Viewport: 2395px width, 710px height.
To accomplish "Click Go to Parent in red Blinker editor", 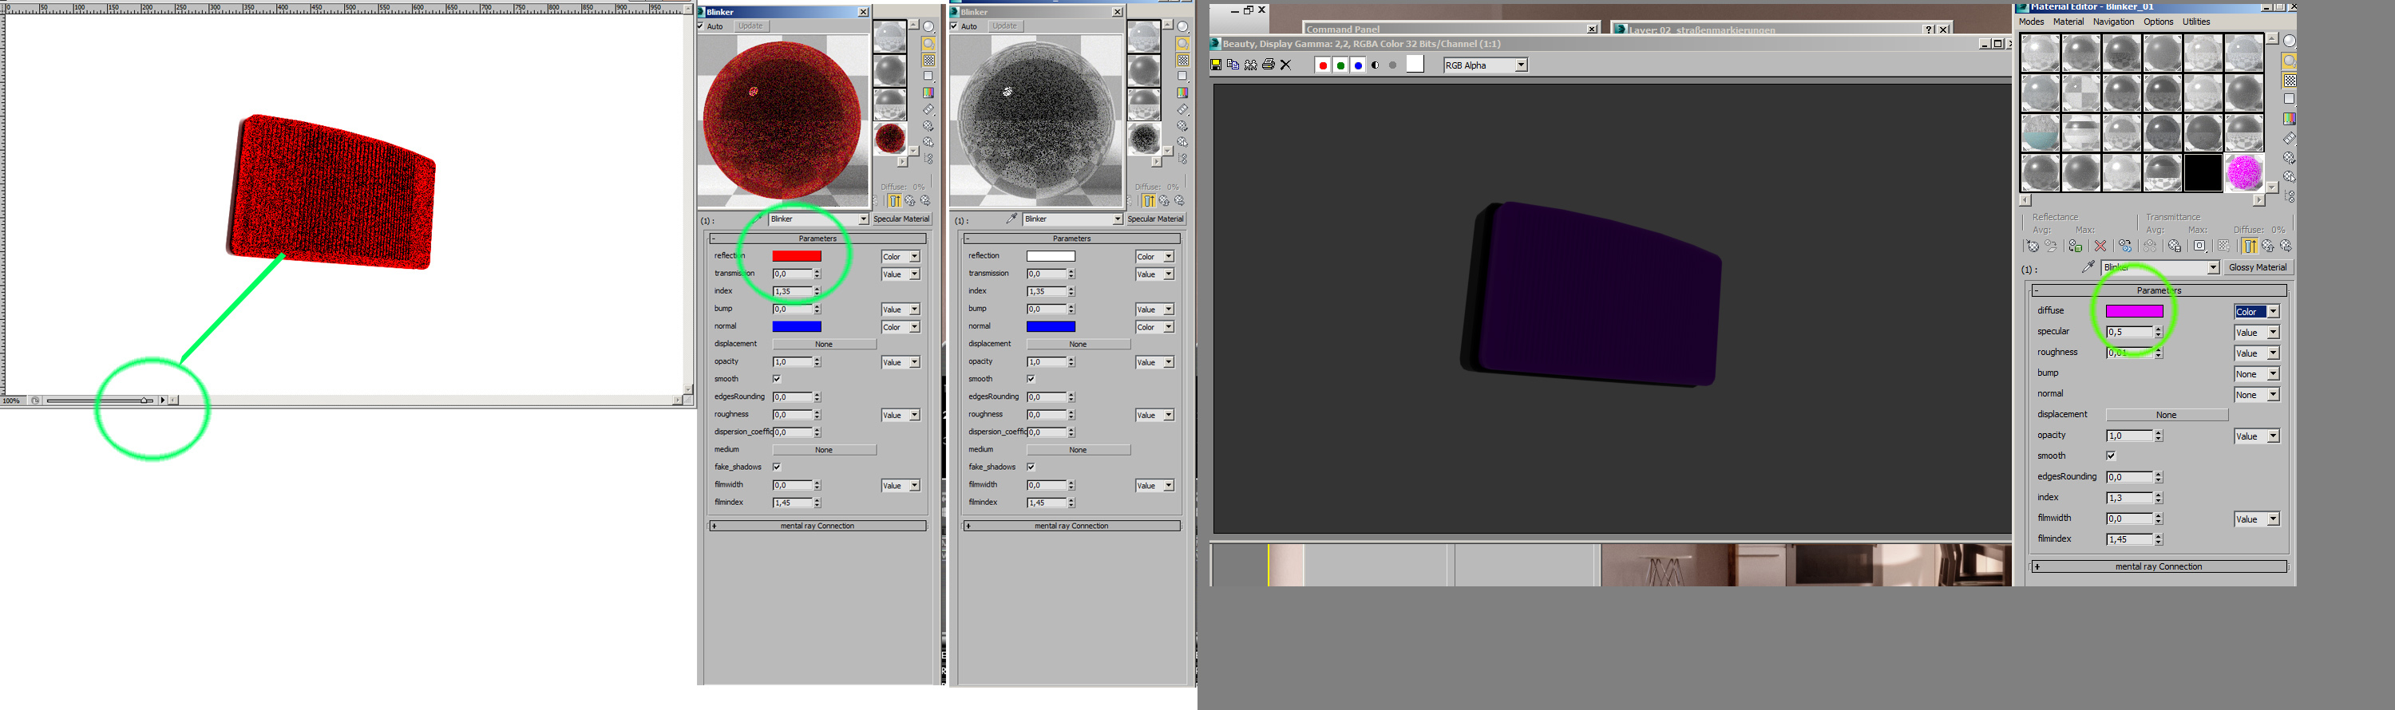I will 909,201.
